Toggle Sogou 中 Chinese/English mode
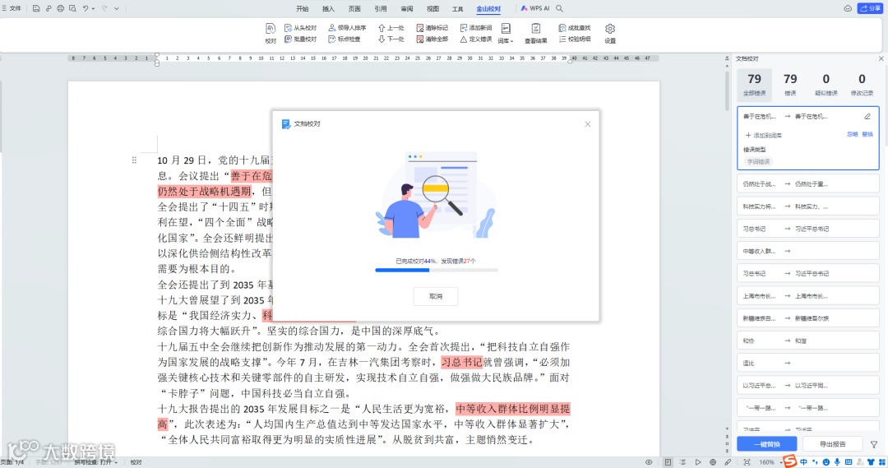The height and width of the screenshot is (468, 888). (803, 462)
